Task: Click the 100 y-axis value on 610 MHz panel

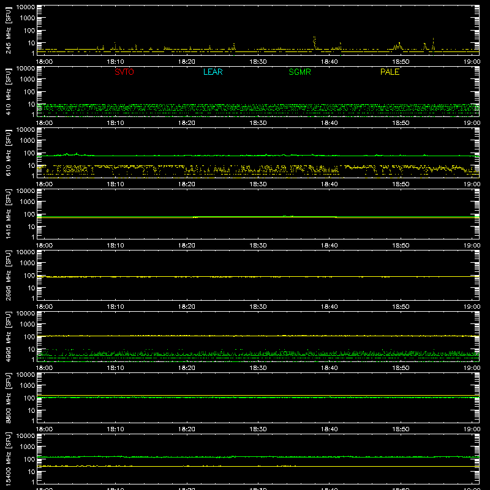Action: [x=29, y=153]
